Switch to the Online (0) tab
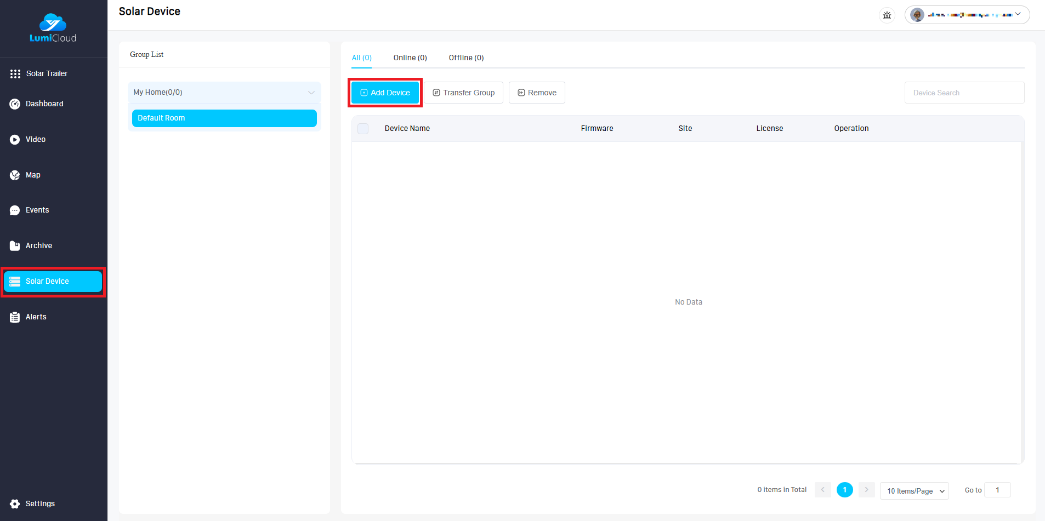The height and width of the screenshot is (521, 1045). (x=410, y=58)
